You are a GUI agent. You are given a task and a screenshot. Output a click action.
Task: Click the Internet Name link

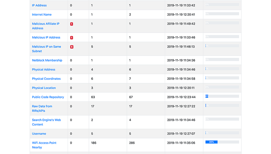[x=42, y=14]
